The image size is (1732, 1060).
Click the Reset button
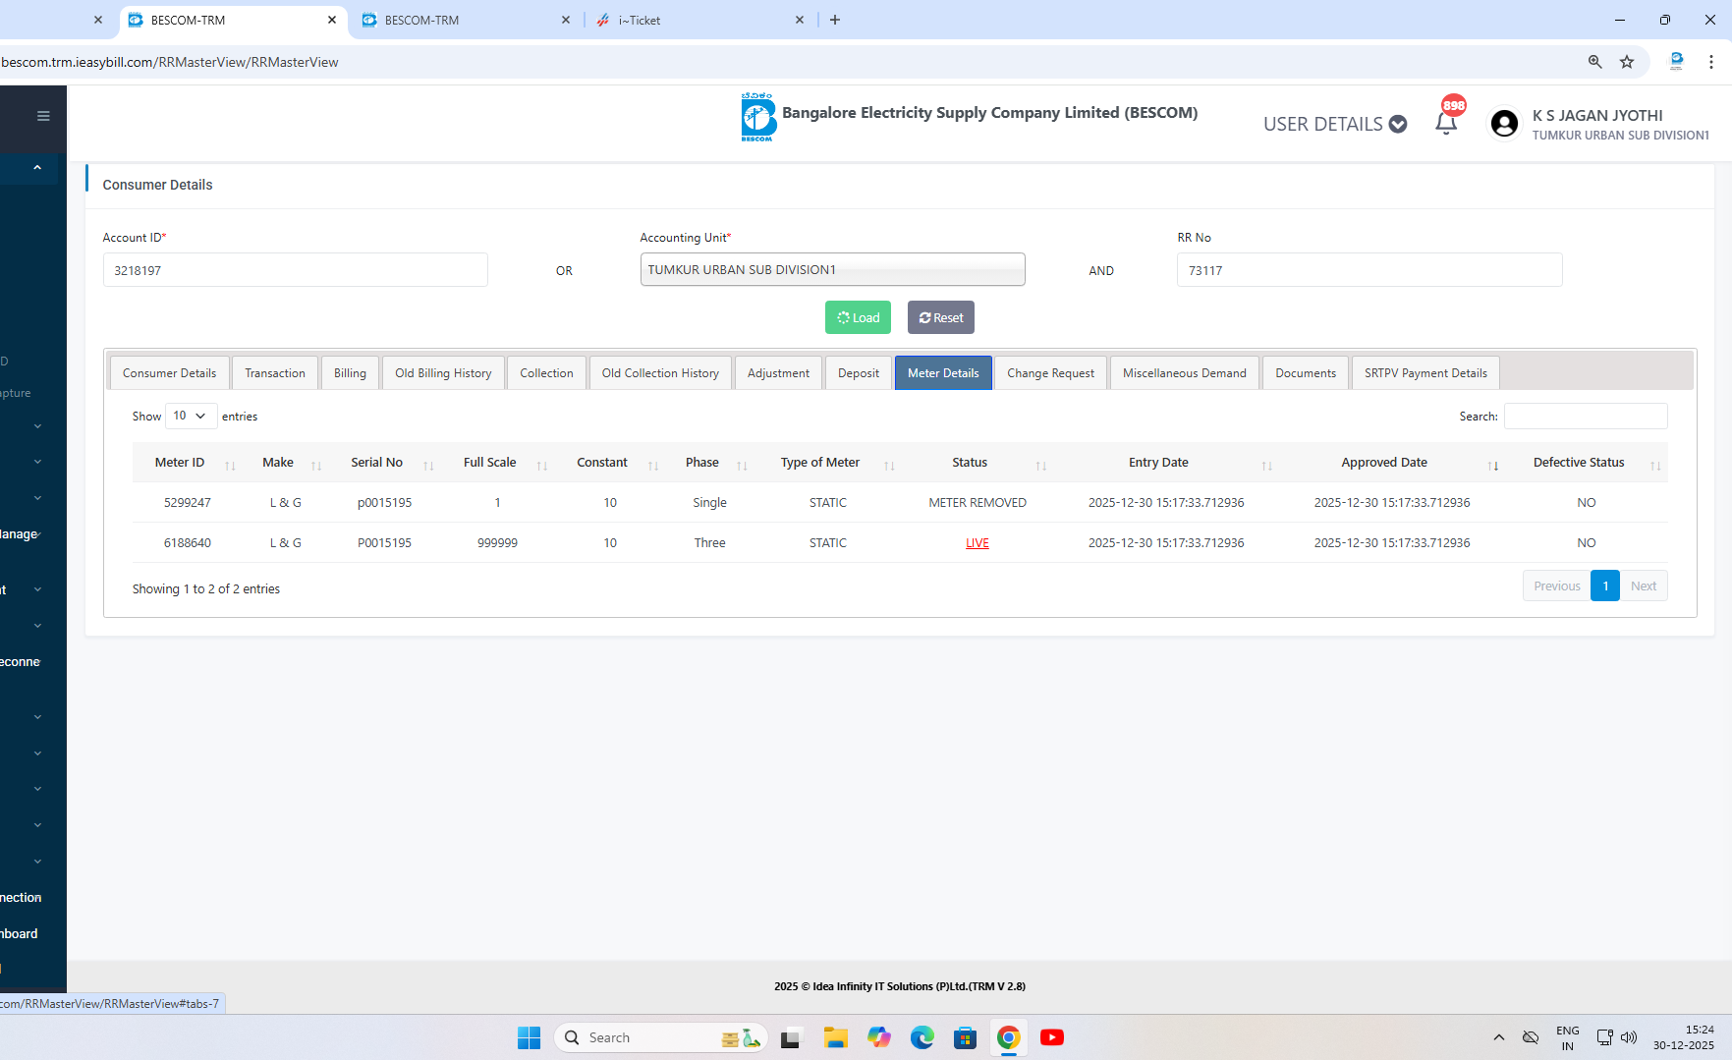[940, 317]
